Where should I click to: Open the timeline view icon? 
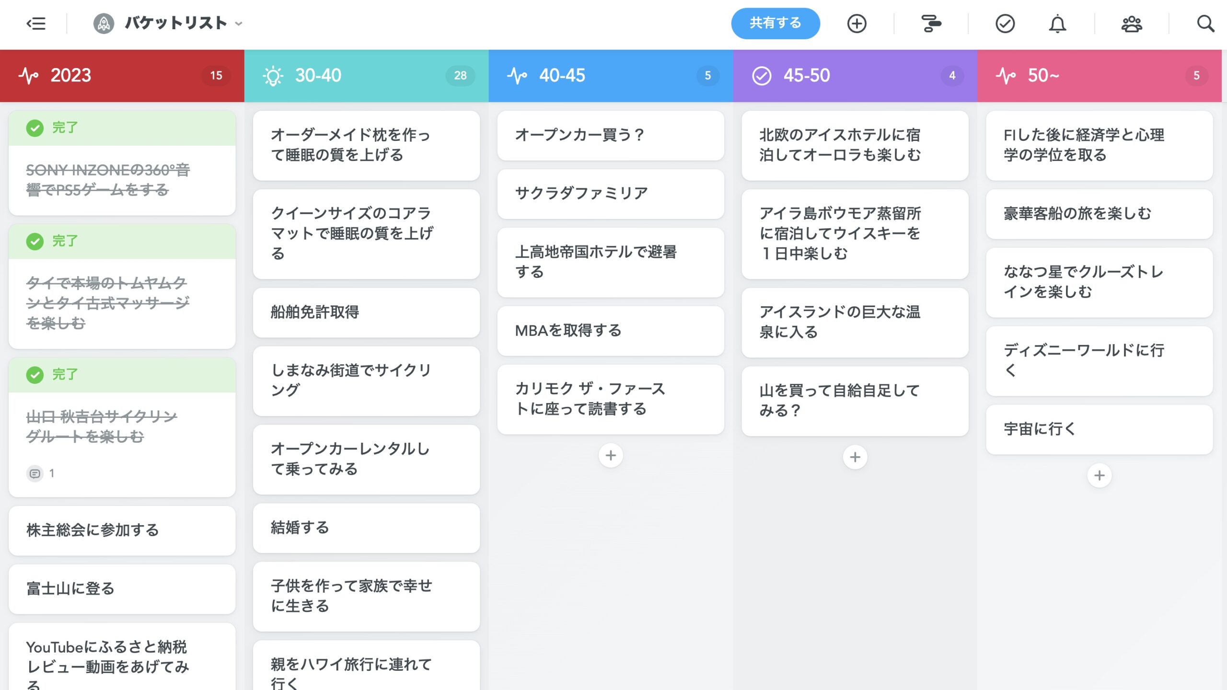(x=931, y=23)
